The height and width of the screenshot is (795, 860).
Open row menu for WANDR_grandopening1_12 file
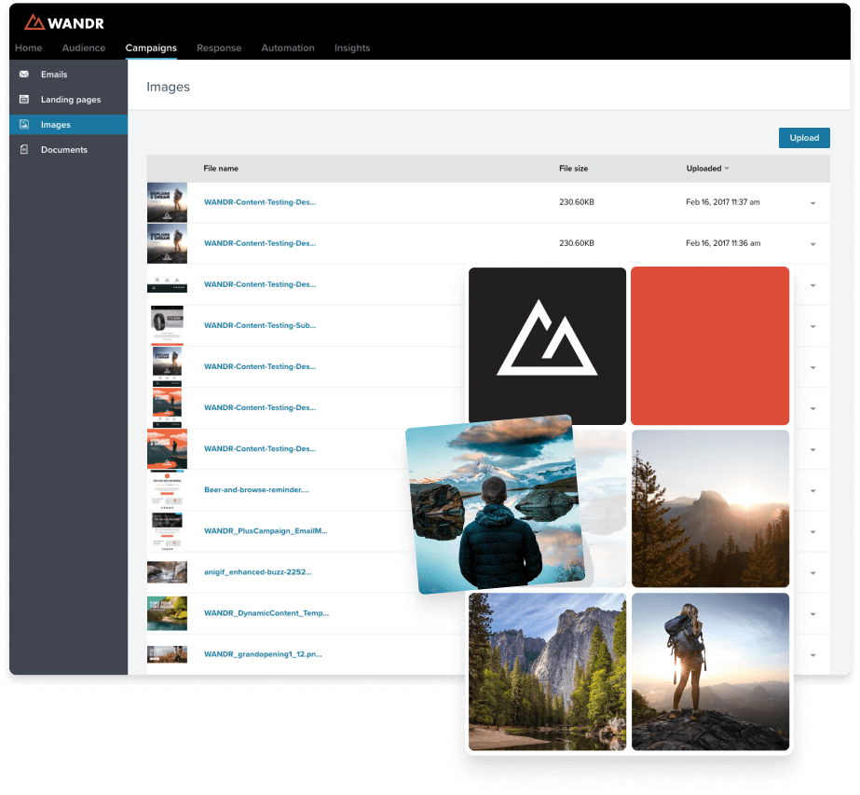click(812, 655)
